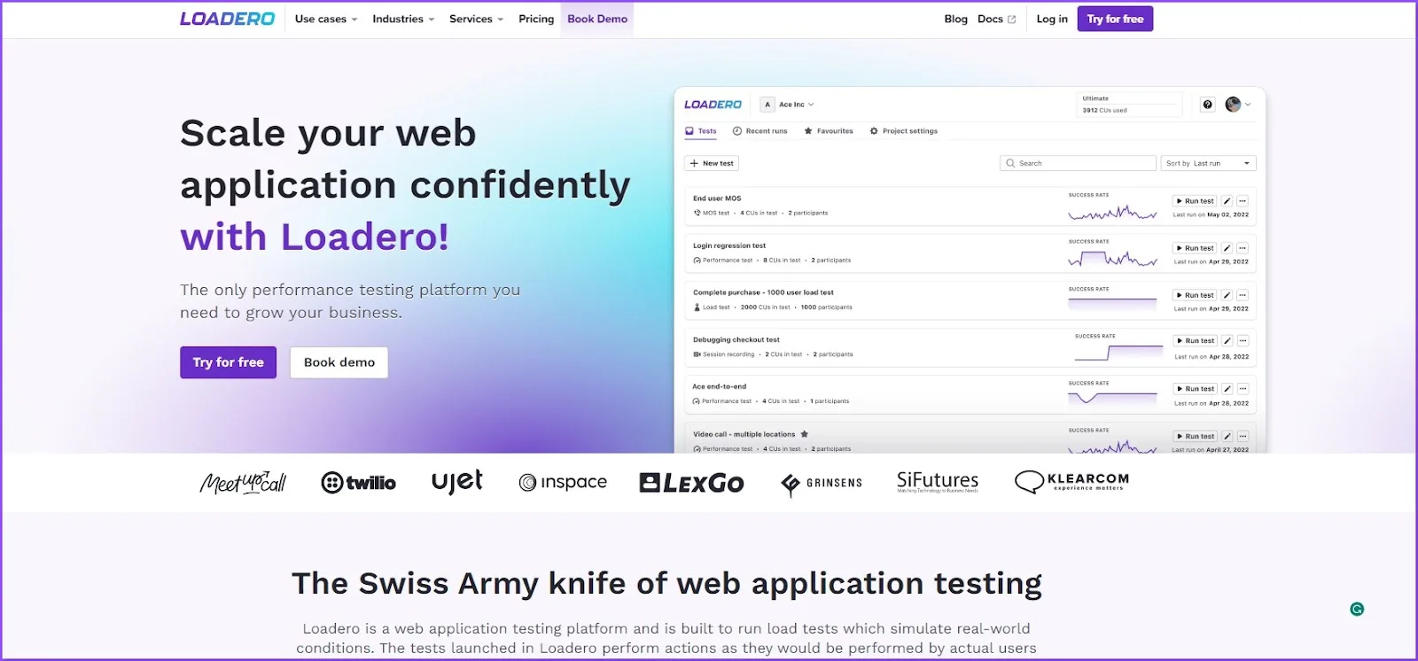Click the inspace logo
The image size is (1418, 661).
point(563,482)
